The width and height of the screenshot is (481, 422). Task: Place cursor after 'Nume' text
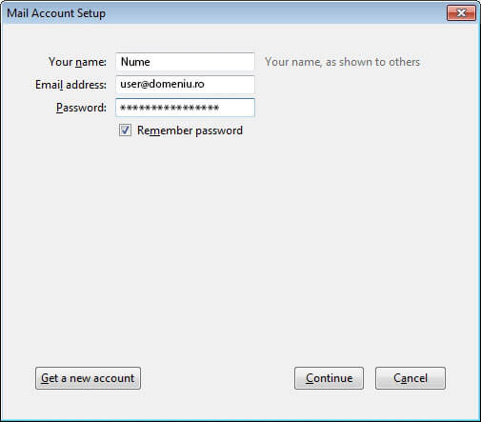[x=151, y=62]
